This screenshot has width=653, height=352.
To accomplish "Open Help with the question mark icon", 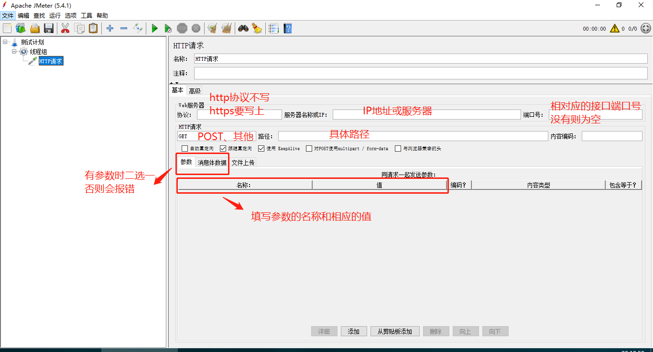I will [x=287, y=28].
